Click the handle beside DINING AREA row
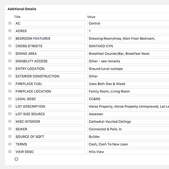Screen dimensions: 169x169 10,53
